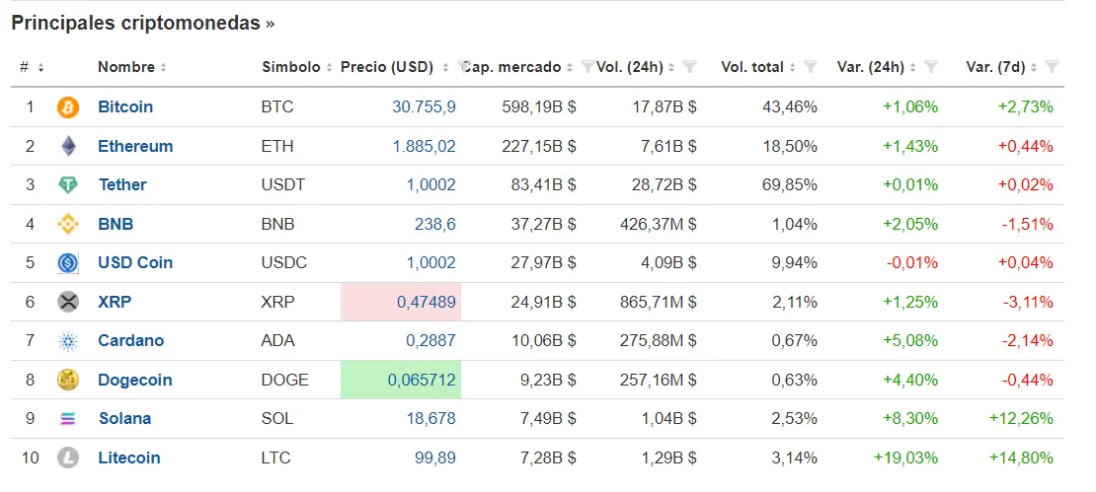Sort table by Precio (USD) column
The width and height of the screenshot is (1096, 492).
[396, 68]
